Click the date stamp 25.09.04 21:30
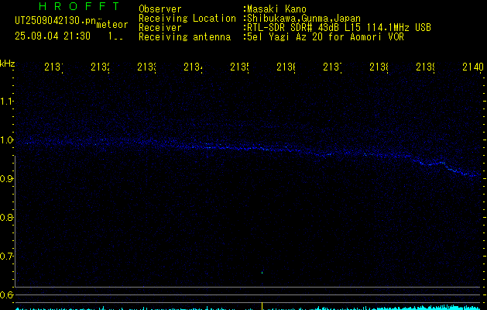Screen dimensions: 487x310 click(x=53, y=36)
